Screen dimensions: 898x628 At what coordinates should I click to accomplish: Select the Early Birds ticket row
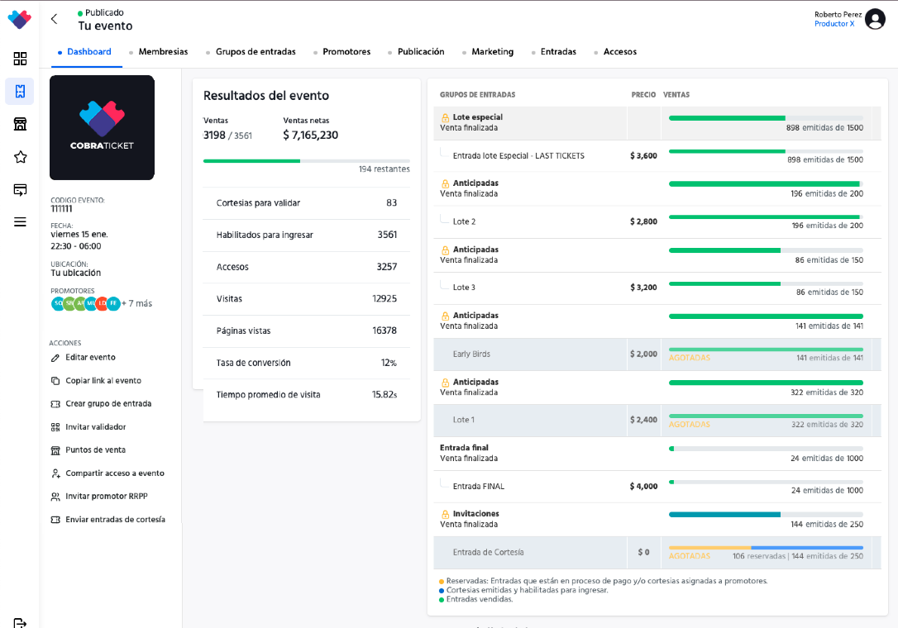pyautogui.click(x=657, y=354)
